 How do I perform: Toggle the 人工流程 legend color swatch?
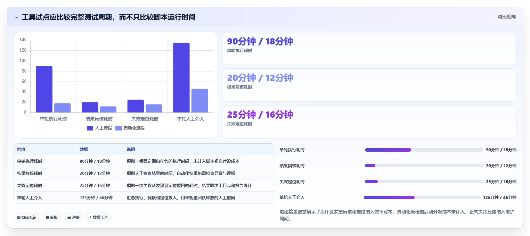pos(90,128)
